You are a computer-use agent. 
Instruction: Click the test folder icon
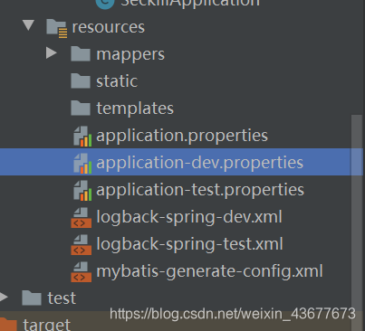[32, 298]
